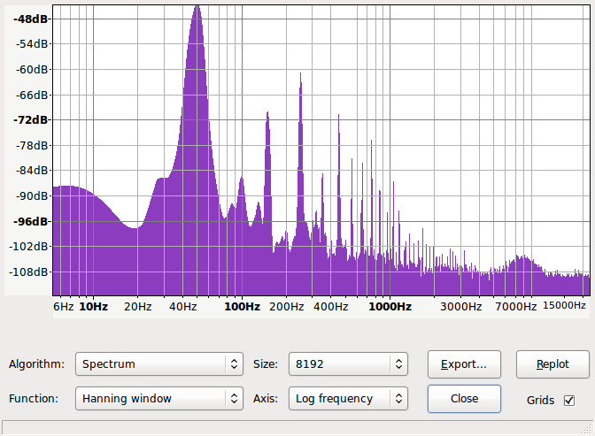Click the -48dB axis label
Image resolution: width=595 pixels, height=436 pixels.
tap(30, 19)
